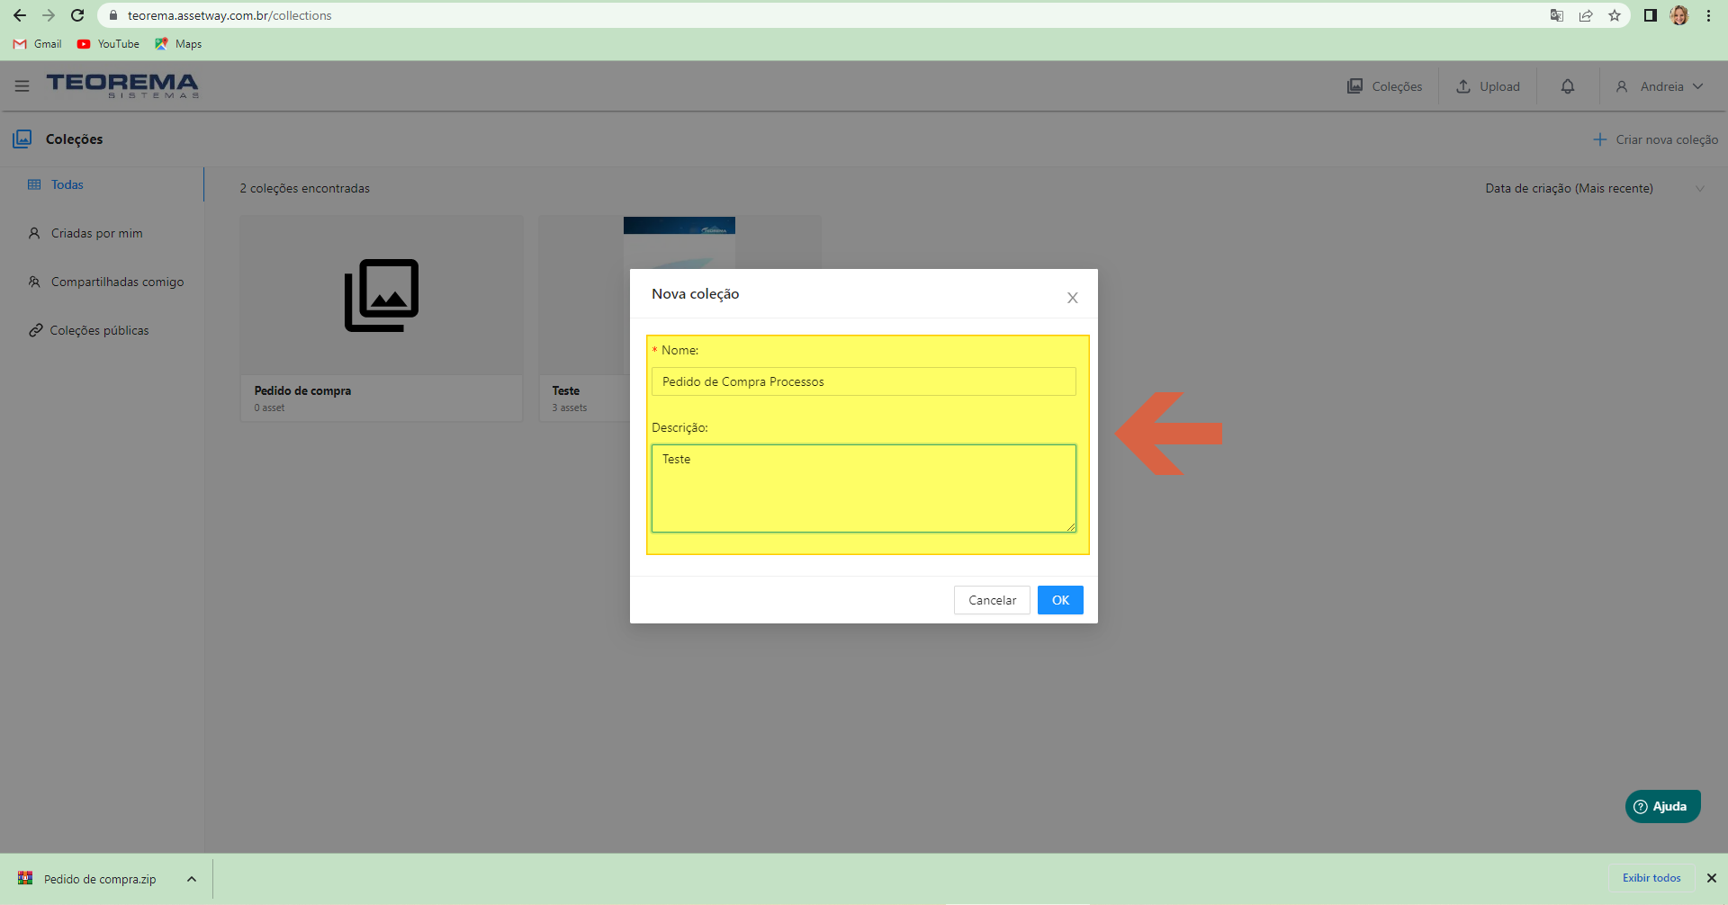Viewport: 1728px width, 905px height.
Task: Expand the Andreia user menu
Action: [1660, 86]
